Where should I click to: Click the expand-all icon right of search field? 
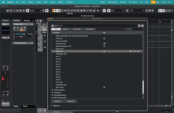pyautogui.click(x=139, y=26)
